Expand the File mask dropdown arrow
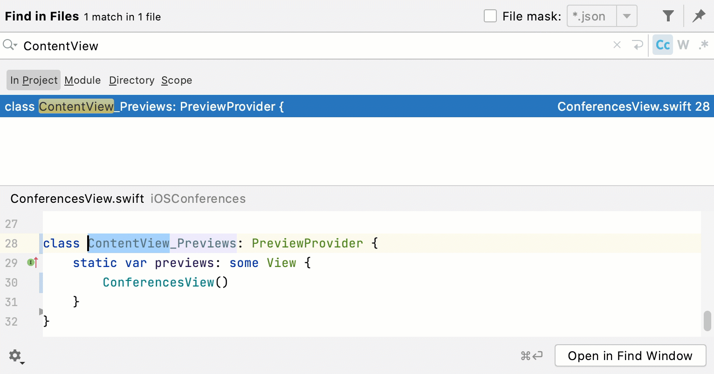This screenshot has width=714, height=374. (627, 16)
